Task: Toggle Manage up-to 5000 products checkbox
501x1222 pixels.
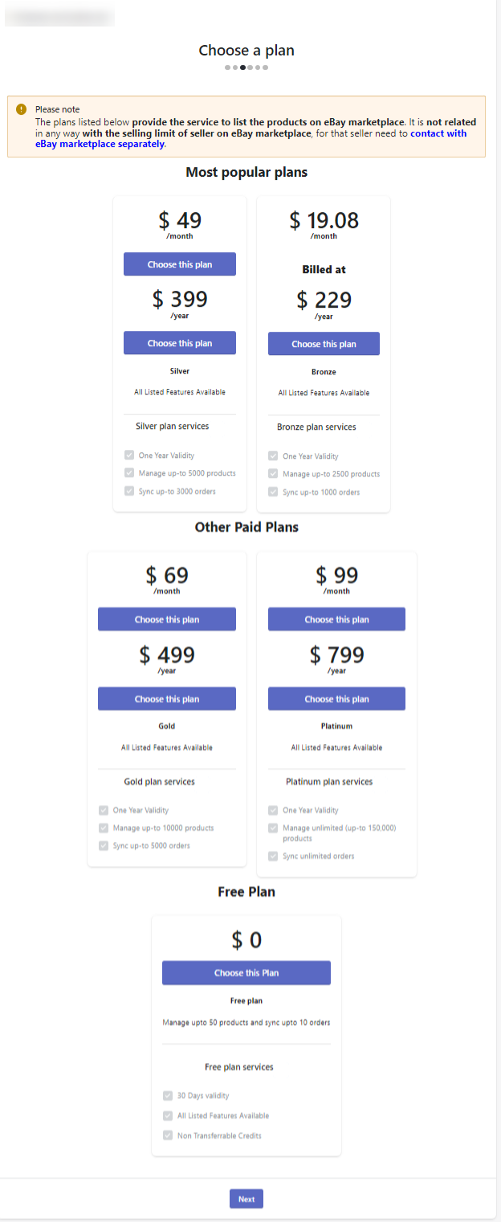Action: pos(128,473)
